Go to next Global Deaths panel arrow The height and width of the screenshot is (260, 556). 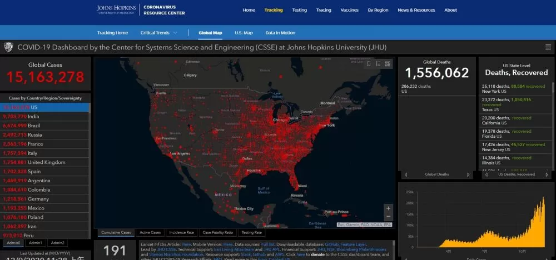[468, 174]
